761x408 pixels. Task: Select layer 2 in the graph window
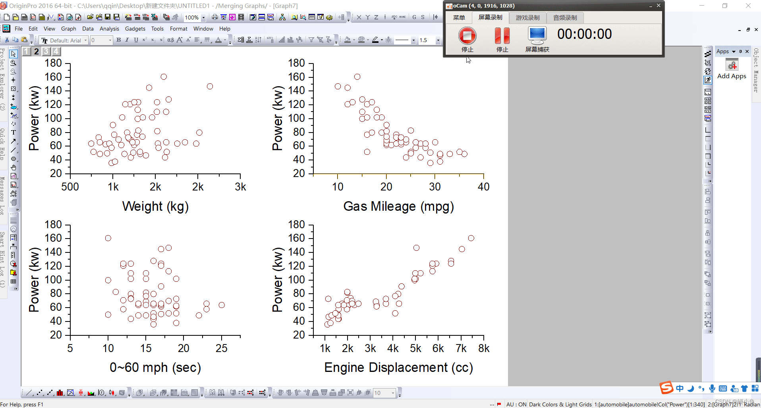(x=36, y=51)
